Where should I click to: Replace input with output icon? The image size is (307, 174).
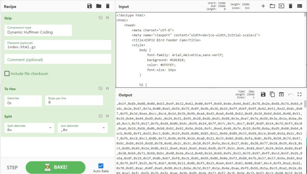[x=282, y=95]
